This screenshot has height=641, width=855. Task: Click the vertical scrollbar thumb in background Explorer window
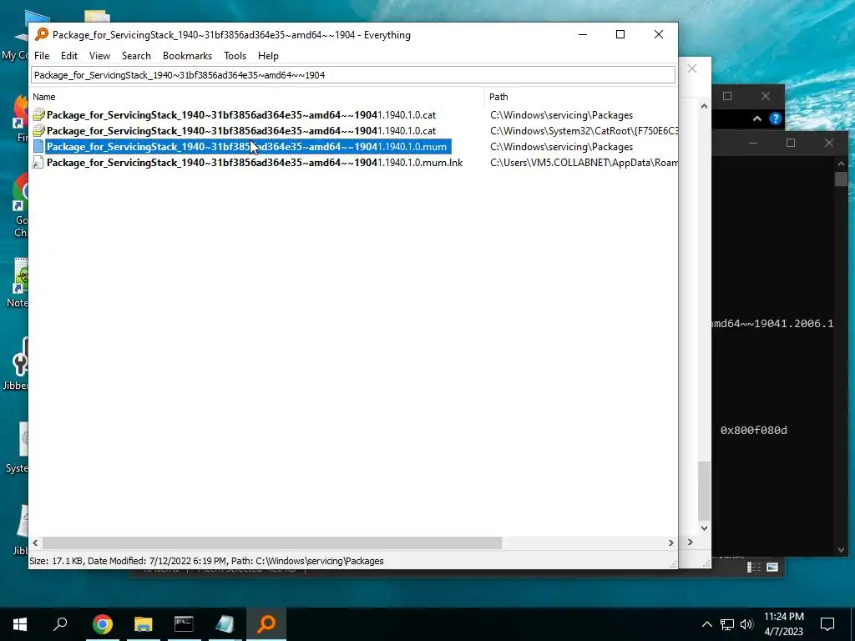pos(704,491)
